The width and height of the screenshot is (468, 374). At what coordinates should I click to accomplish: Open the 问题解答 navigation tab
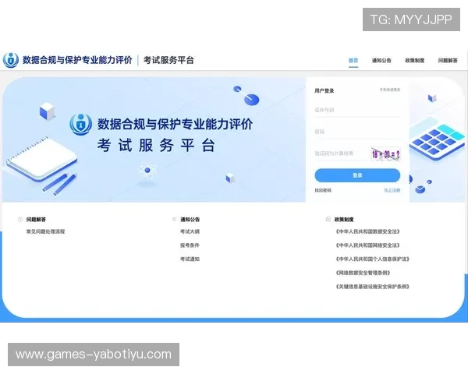(448, 61)
